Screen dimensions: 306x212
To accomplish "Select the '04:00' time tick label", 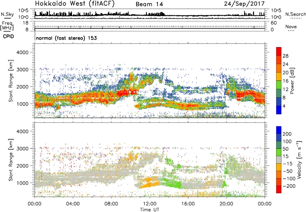I will pos(73,204).
